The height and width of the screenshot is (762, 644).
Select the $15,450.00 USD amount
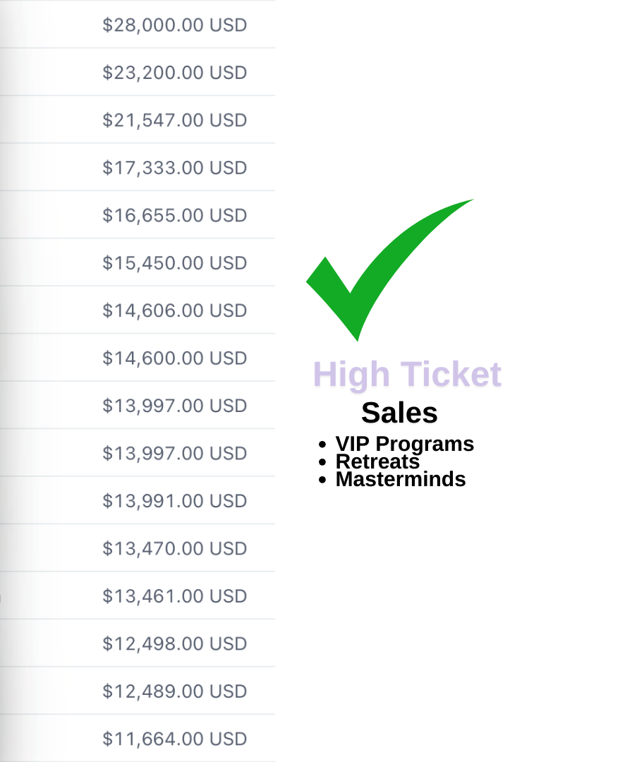coord(175,263)
